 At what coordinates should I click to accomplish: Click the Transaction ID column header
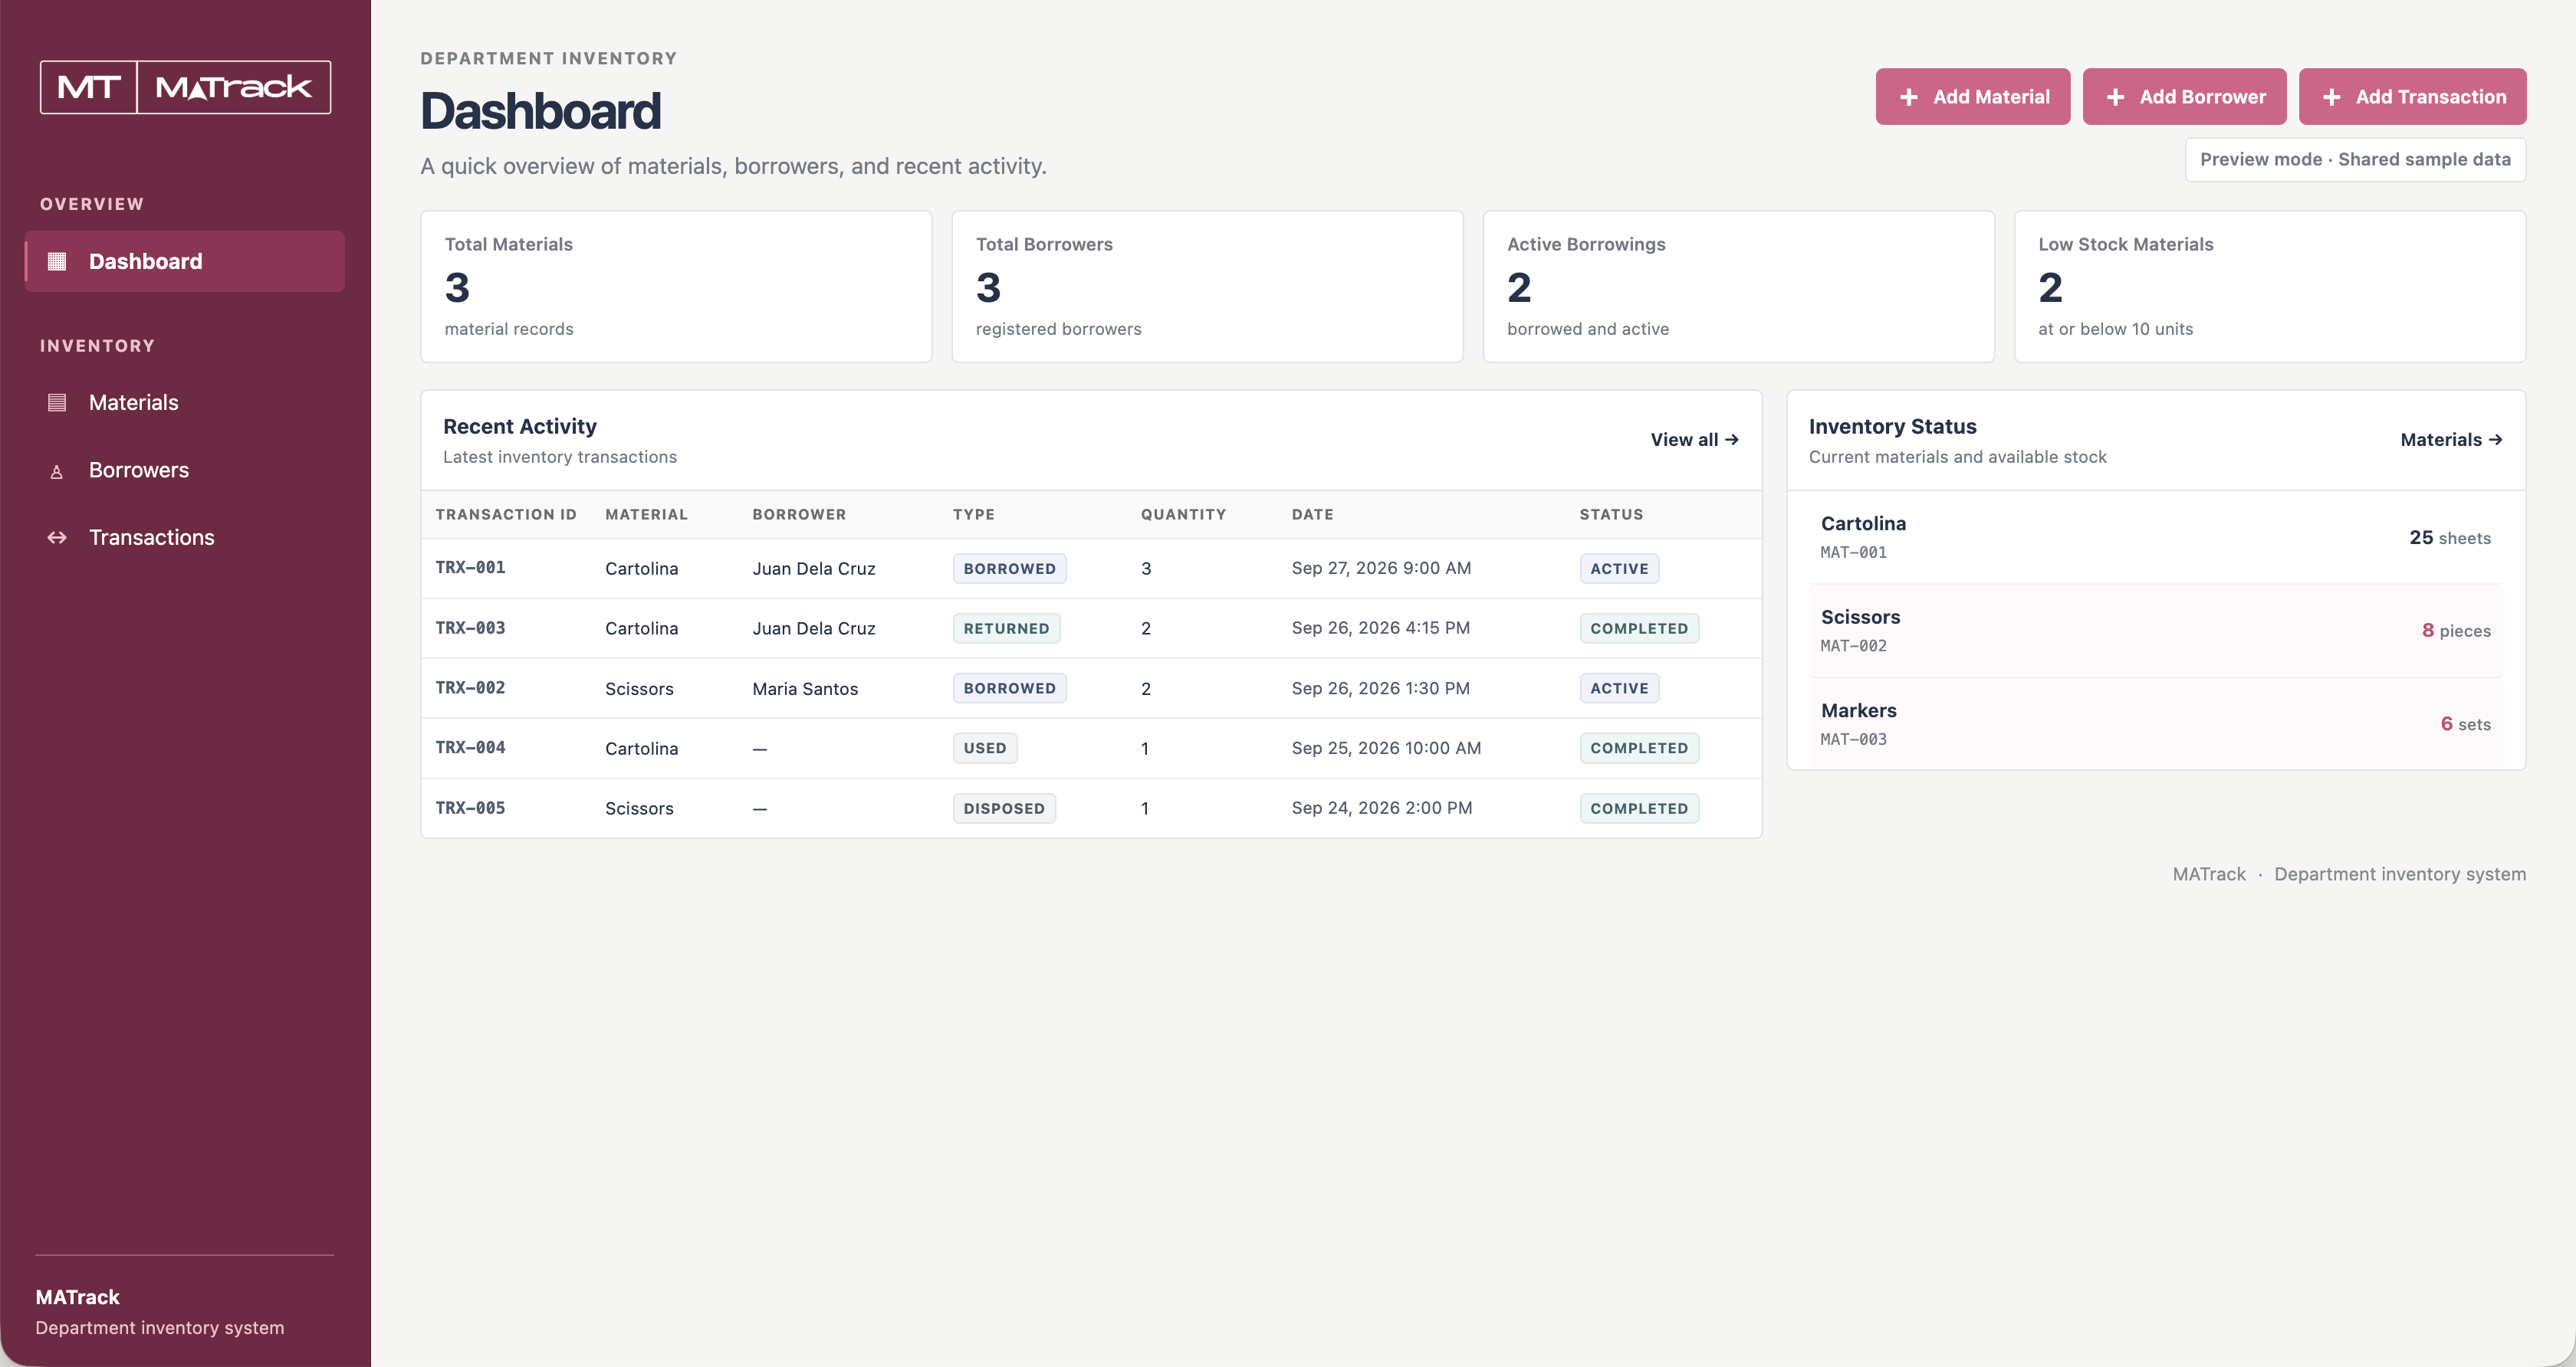(x=506, y=515)
